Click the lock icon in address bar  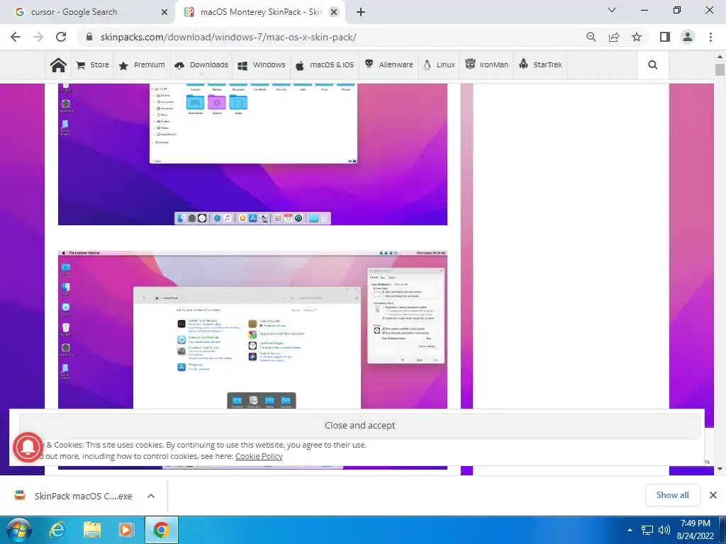89,37
